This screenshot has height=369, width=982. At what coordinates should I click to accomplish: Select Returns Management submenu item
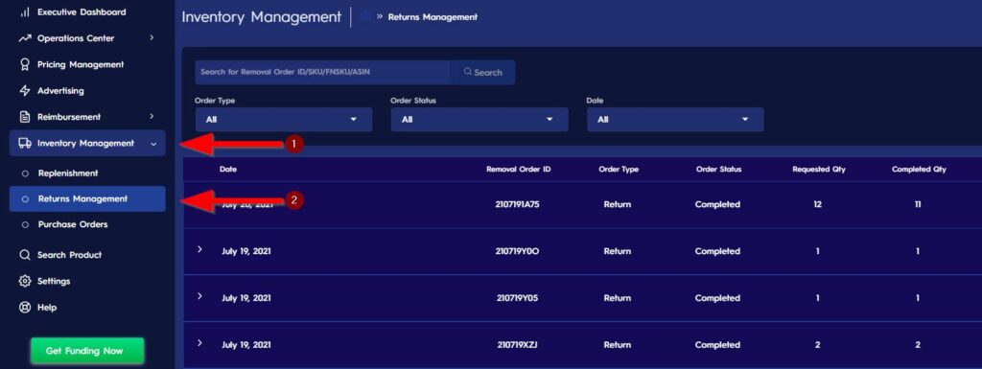click(87, 199)
